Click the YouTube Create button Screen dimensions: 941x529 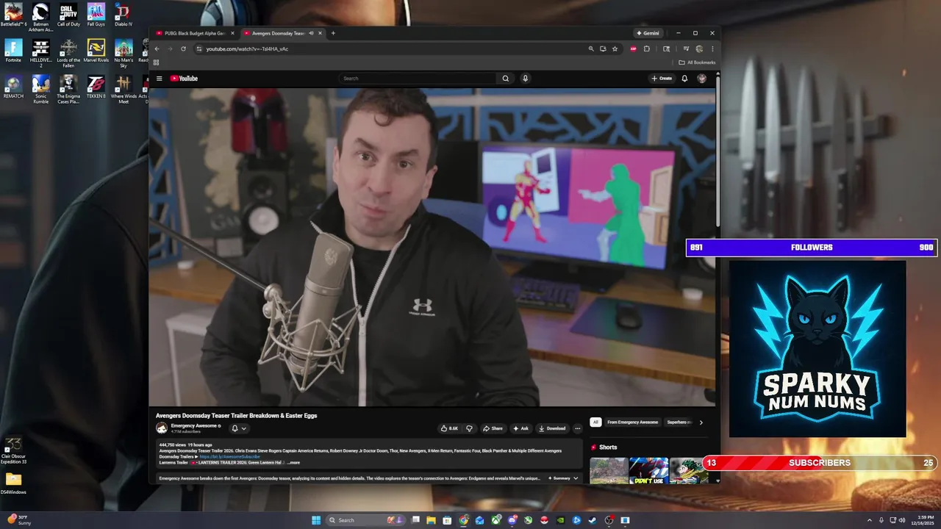(x=662, y=79)
